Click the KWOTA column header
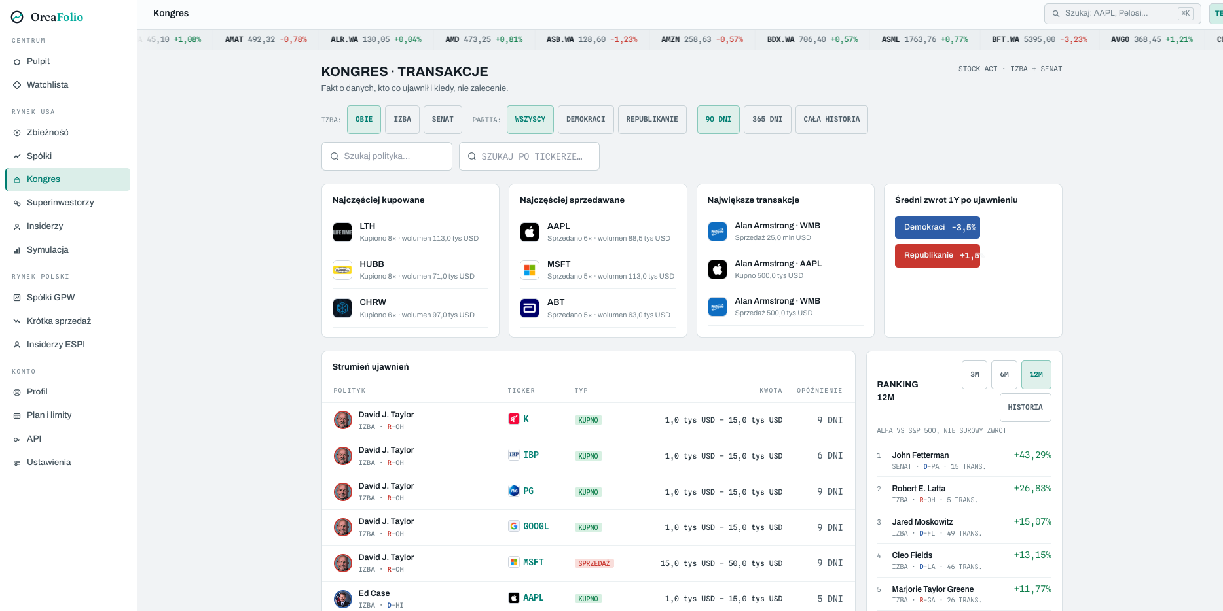Screen dimensions: 1223x611 click(x=771, y=391)
